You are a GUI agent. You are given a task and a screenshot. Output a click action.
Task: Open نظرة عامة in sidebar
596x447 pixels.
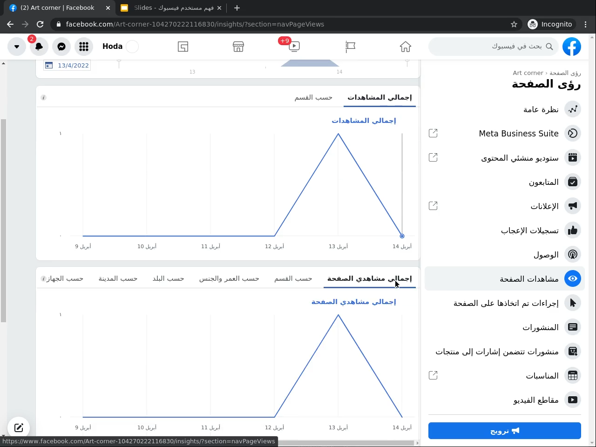[x=505, y=109]
